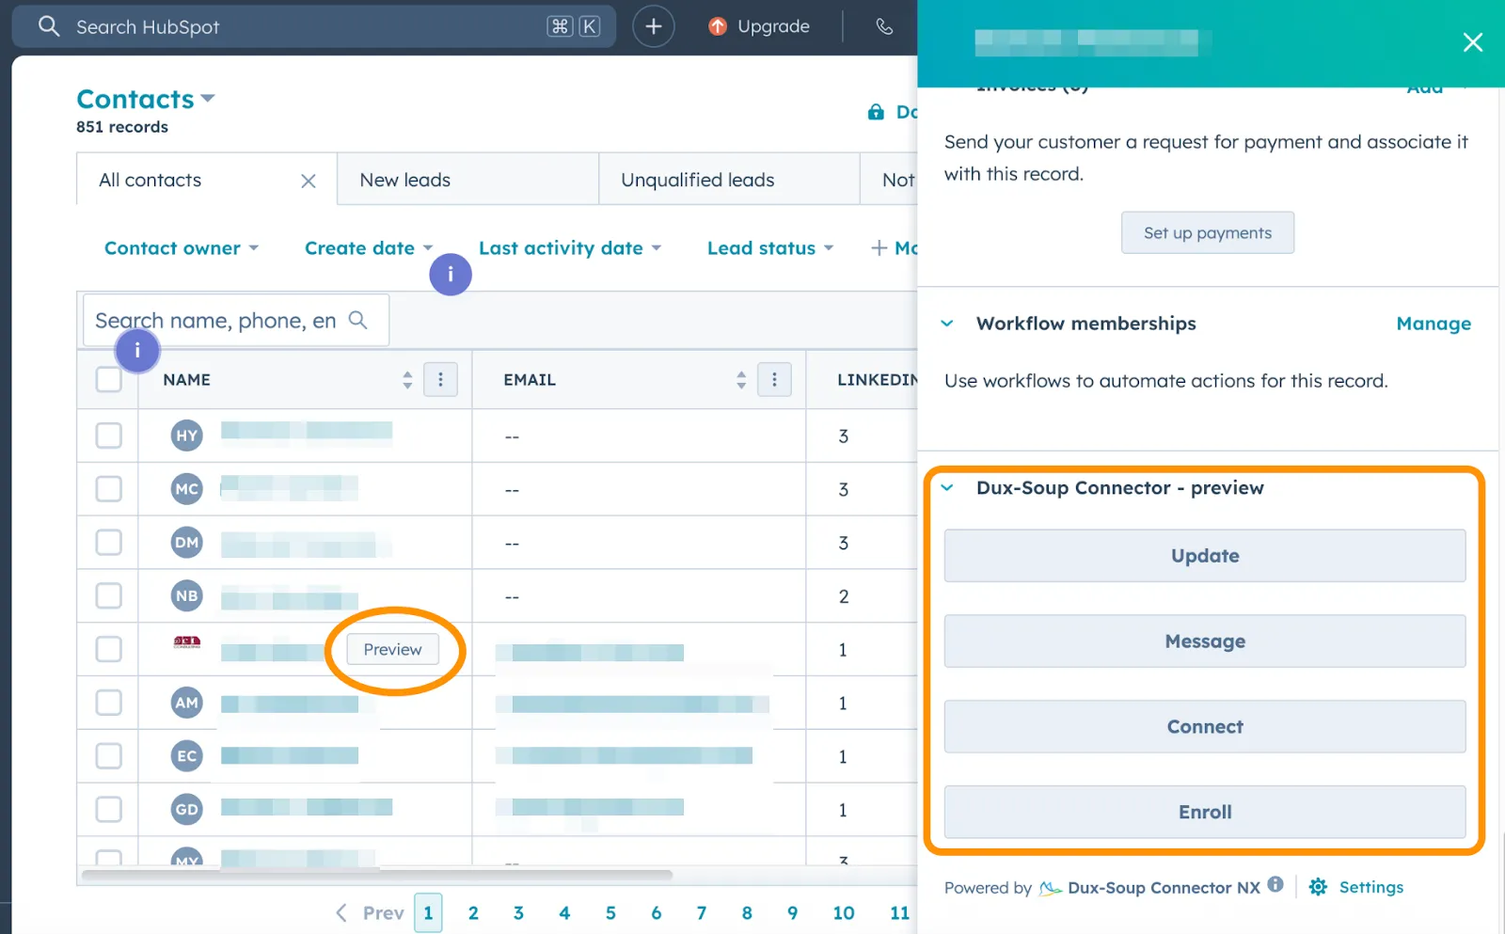This screenshot has height=934, width=1505.
Task: Click Dux-Soup Enroll button
Action: pyautogui.click(x=1205, y=812)
